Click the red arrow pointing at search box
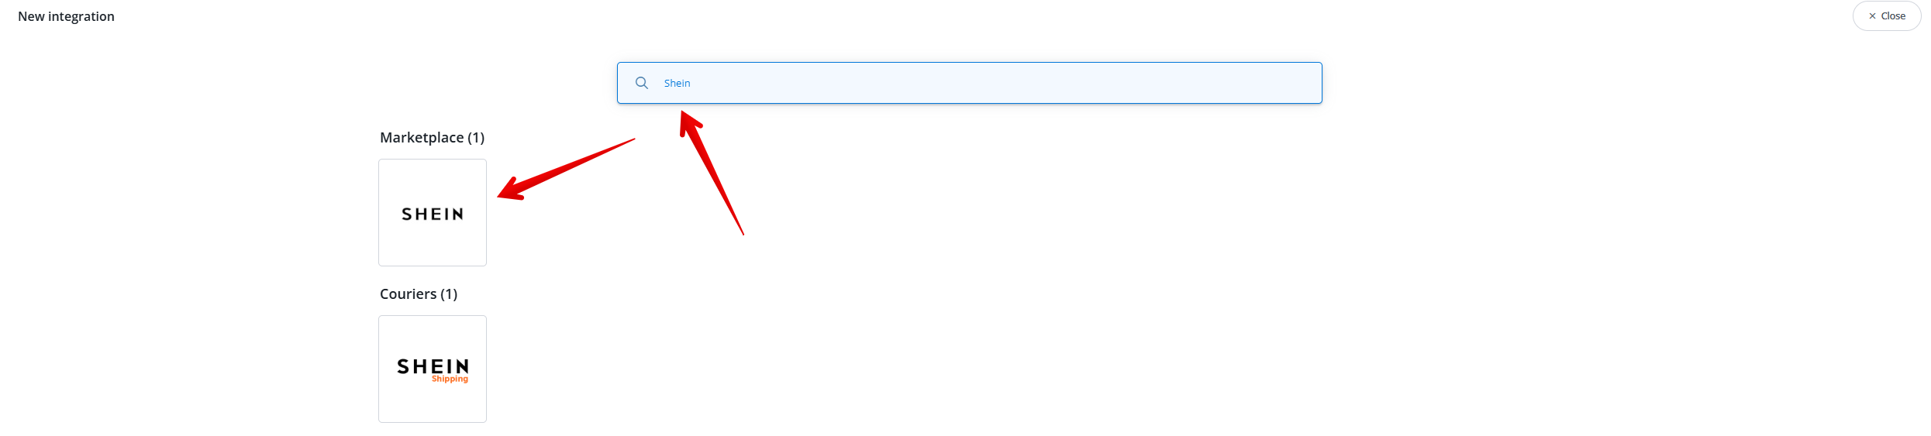The height and width of the screenshot is (436, 1931). click(711, 172)
